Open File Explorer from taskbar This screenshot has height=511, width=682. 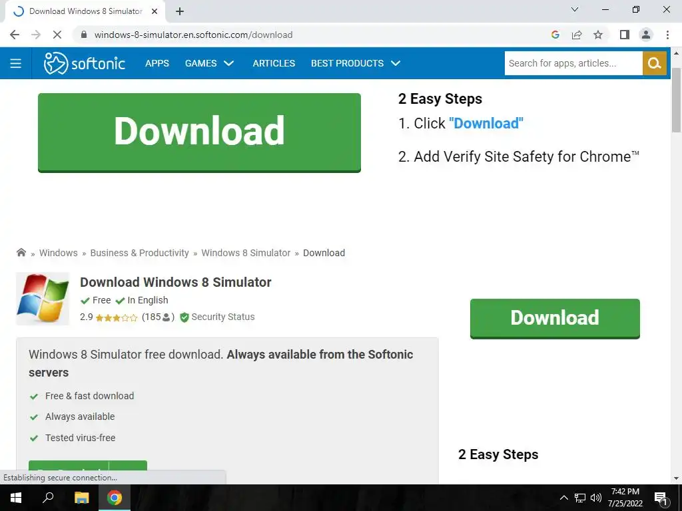[x=81, y=498]
